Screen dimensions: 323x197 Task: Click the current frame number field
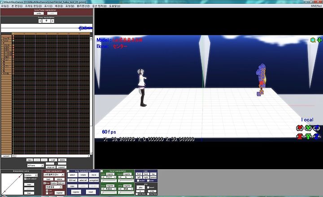[x=46, y=21]
